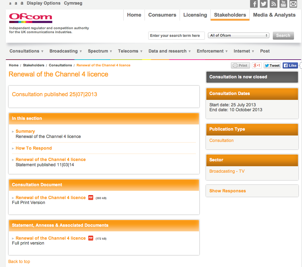Click 'Start date: 25 July 2013' text
Image resolution: width=302 pixels, height=267 pixels.
coord(232,105)
